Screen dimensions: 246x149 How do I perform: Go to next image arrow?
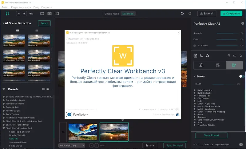click(x=97, y=146)
